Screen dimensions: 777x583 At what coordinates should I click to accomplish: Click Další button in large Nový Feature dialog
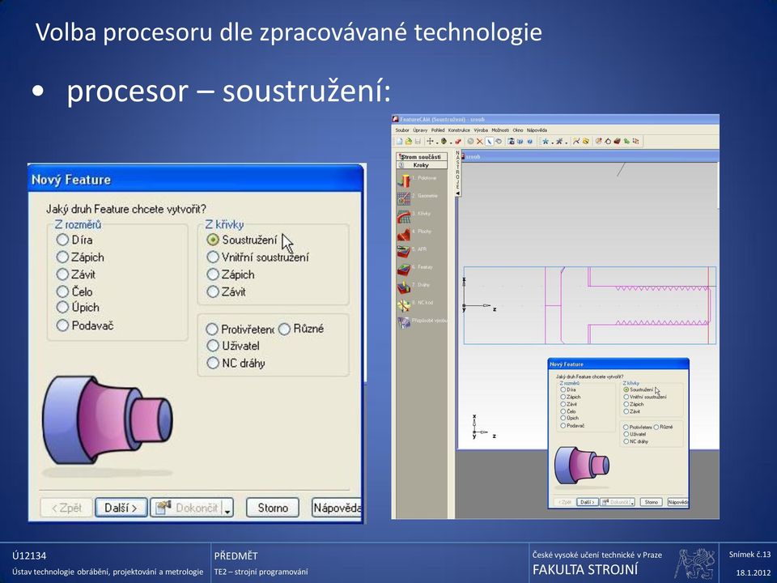click(x=121, y=509)
